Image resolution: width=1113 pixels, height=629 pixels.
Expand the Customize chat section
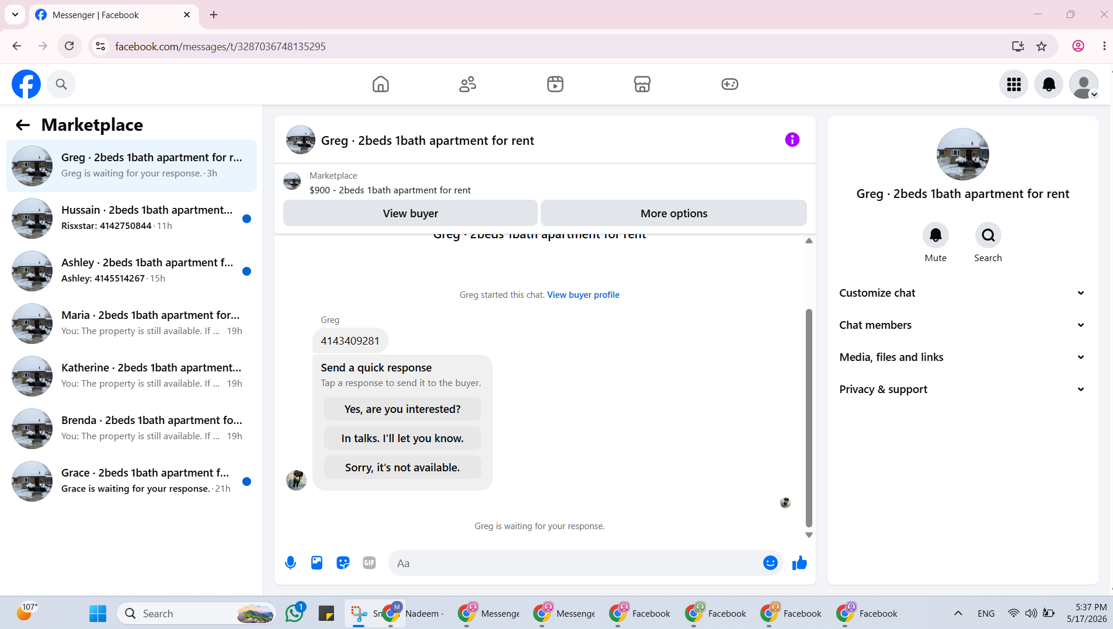(x=962, y=293)
